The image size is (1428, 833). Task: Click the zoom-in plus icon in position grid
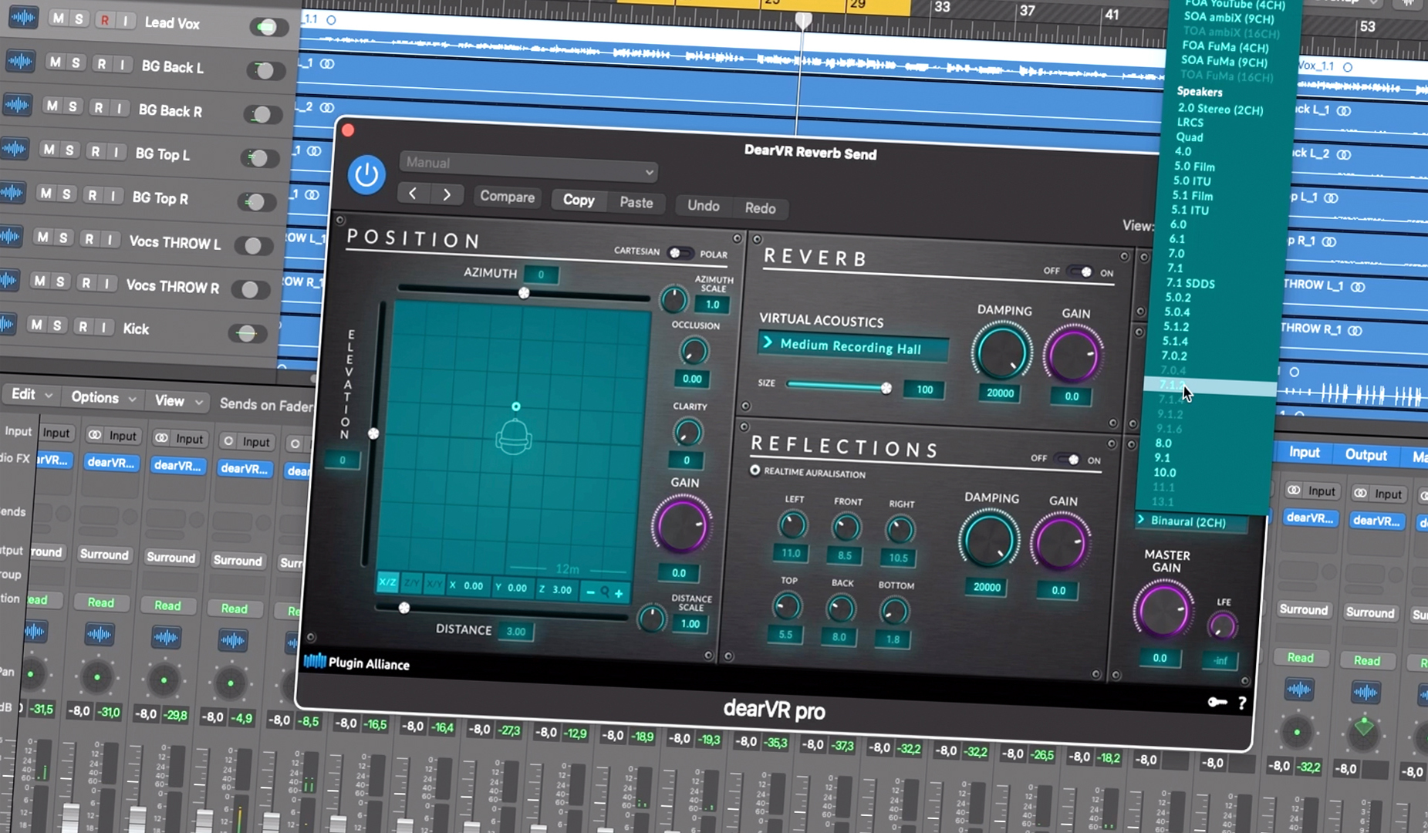coord(619,593)
